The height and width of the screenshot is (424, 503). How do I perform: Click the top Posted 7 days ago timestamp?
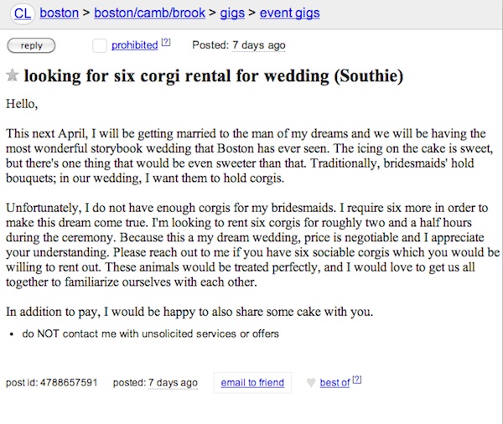[258, 45]
